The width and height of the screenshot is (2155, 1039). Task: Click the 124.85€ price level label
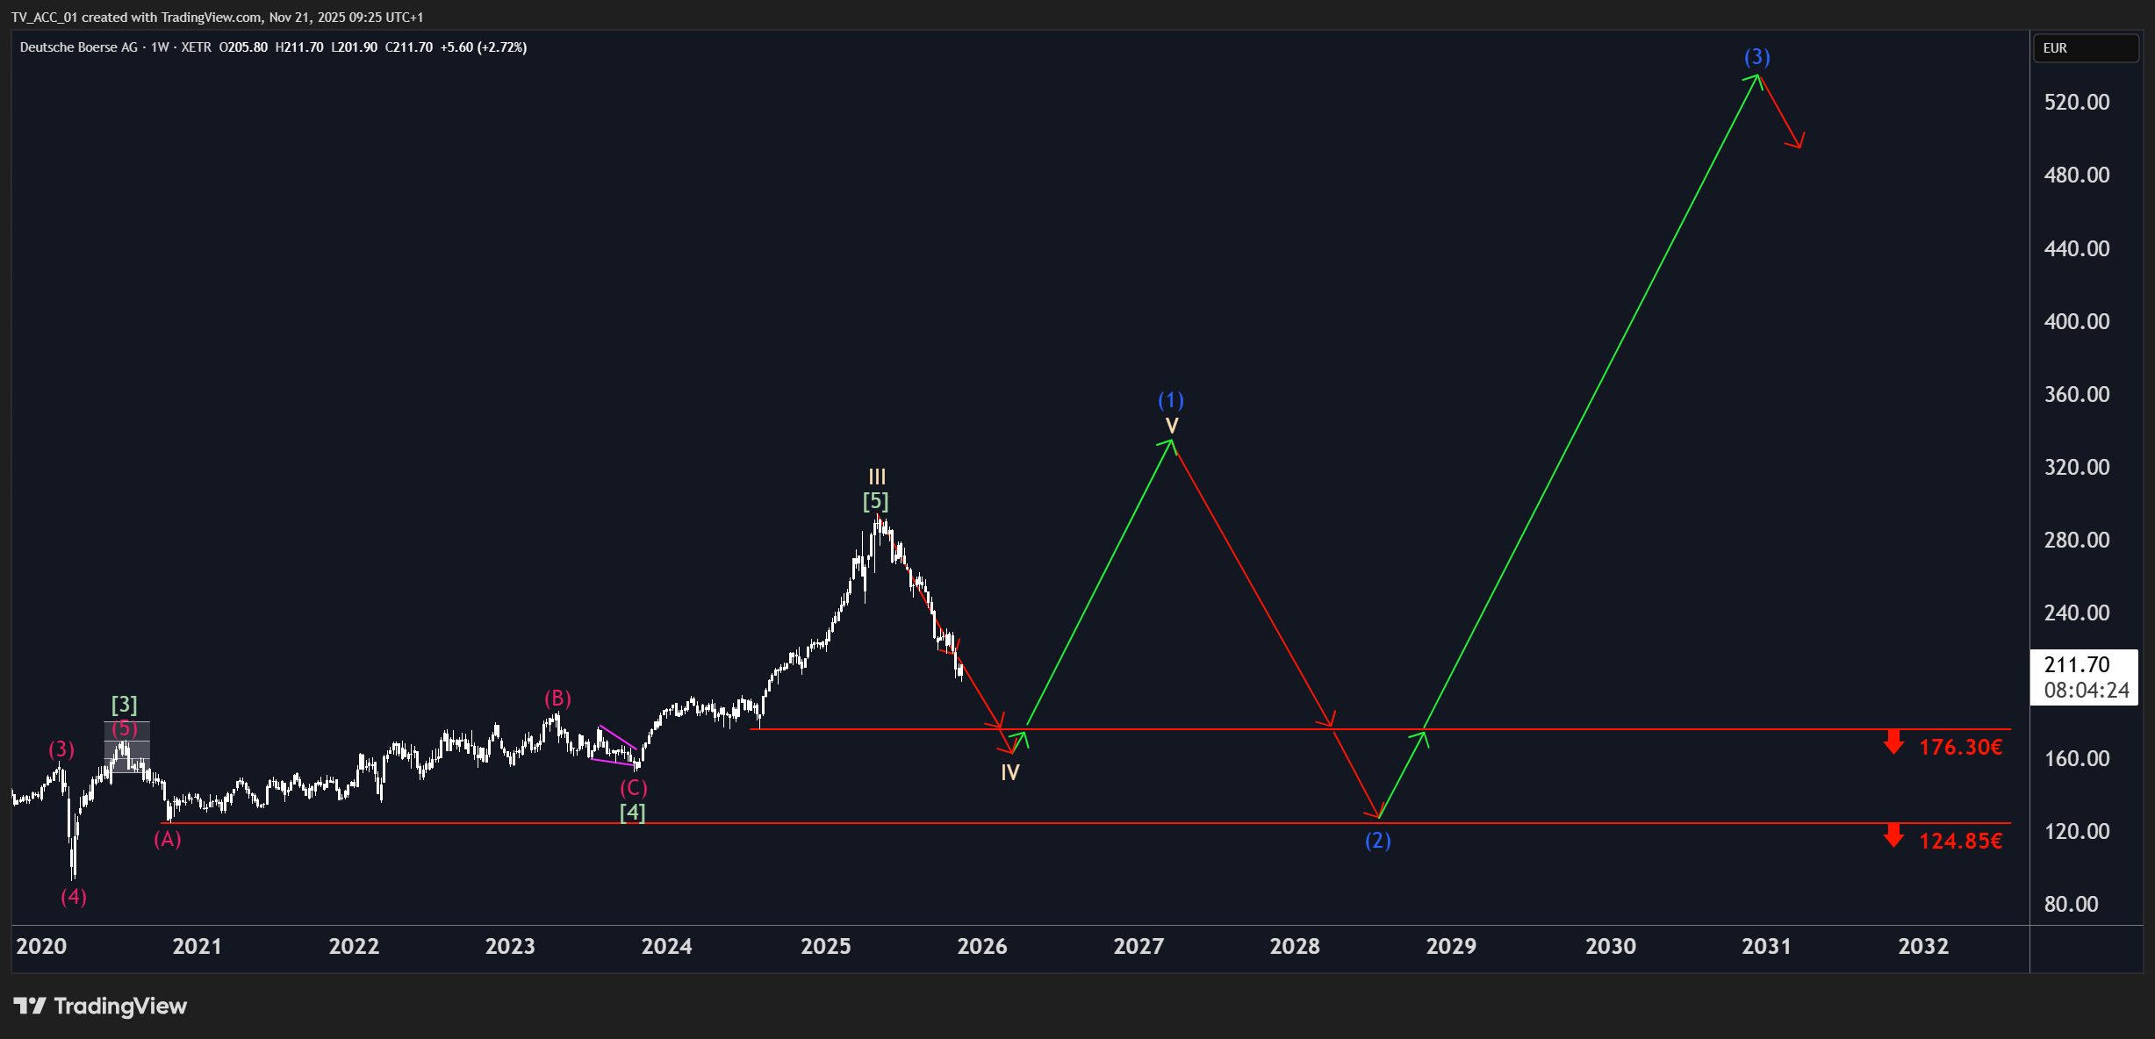click(1961, 841)
